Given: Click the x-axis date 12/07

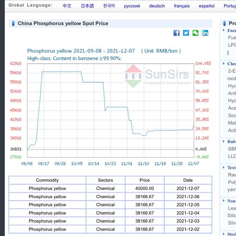Looking at the screenshot, I should tap(194, 164).
